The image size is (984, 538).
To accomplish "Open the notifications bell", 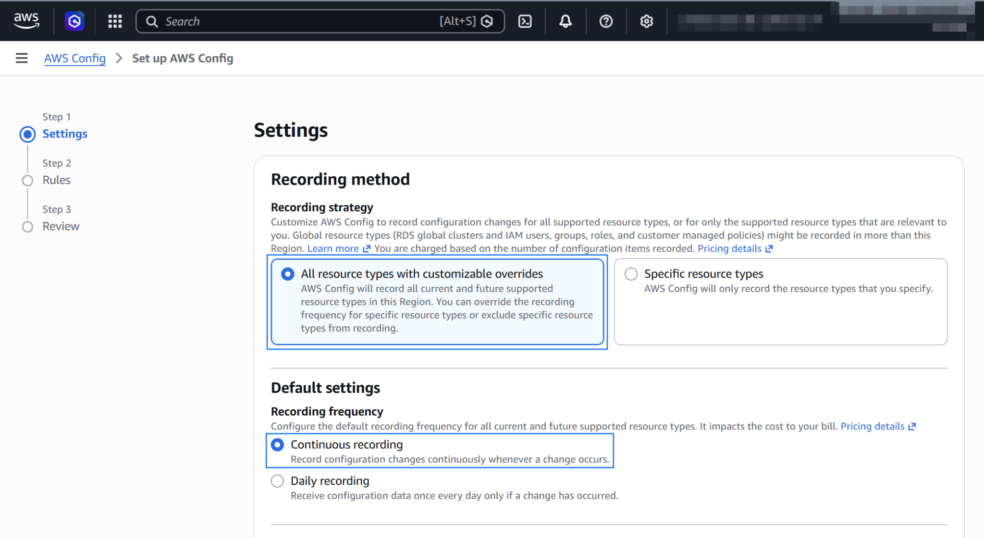I will click(x=566, y=21).
